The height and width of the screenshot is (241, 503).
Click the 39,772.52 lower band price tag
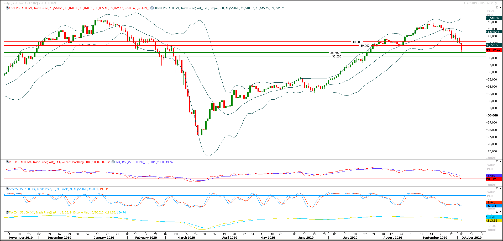[494, 45]
